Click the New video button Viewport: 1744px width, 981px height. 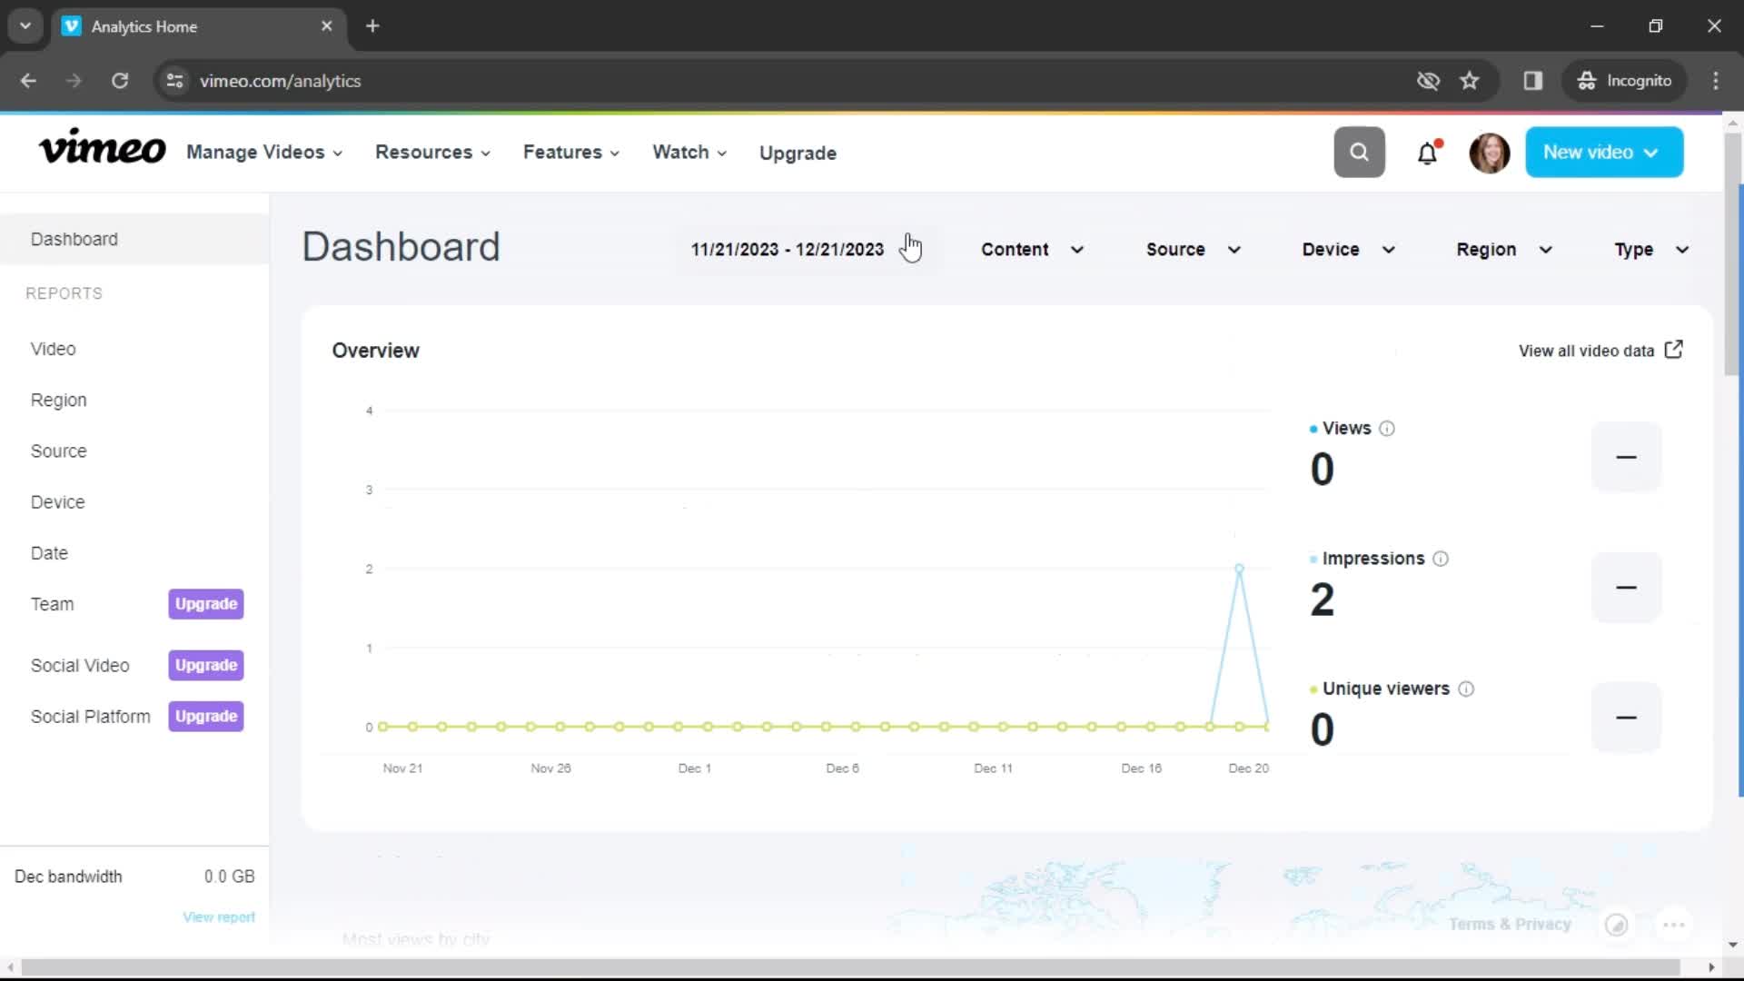1603,152
